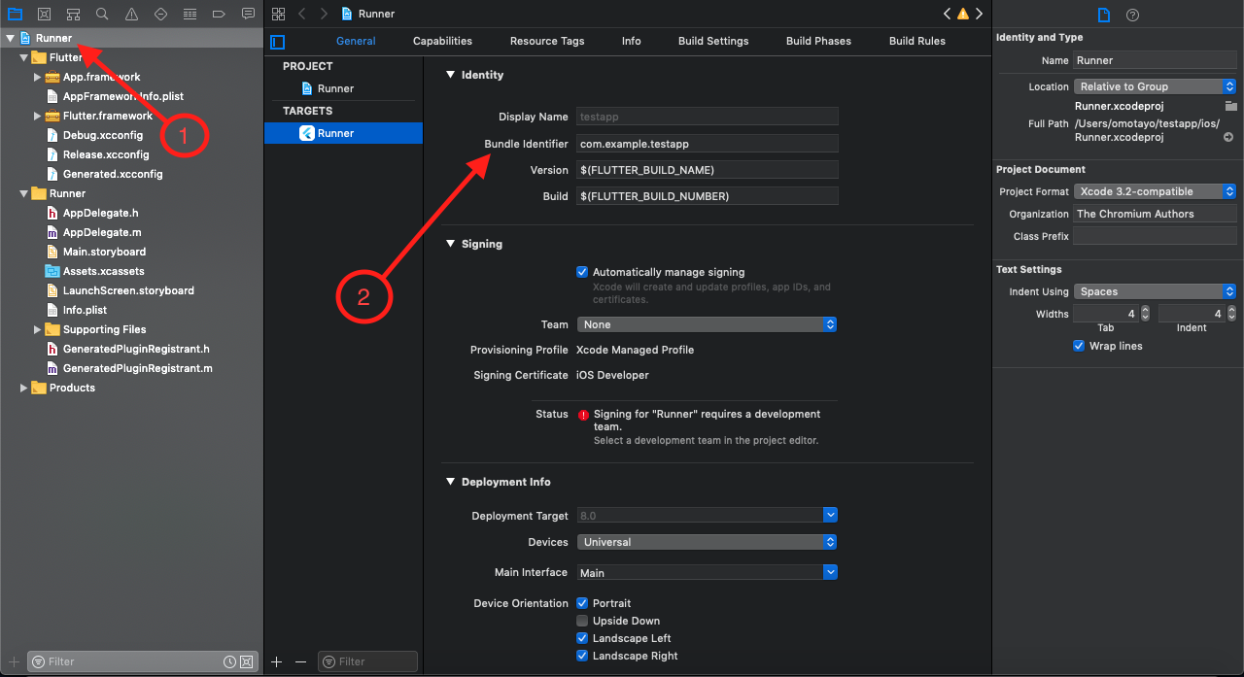1244x677 pixels.
Task: Enable the Upside Down orientation checkbox
Action: point(582,621)
